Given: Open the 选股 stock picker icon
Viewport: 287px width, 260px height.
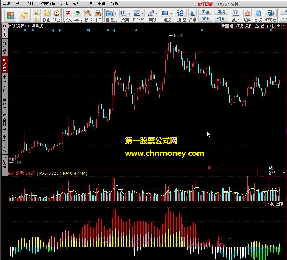Looking at the screenshot, I should 165,13.
